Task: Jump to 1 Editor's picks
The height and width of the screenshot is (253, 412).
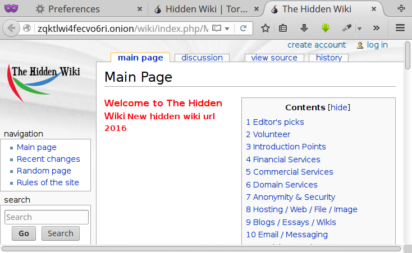Action: coord(275,122)
